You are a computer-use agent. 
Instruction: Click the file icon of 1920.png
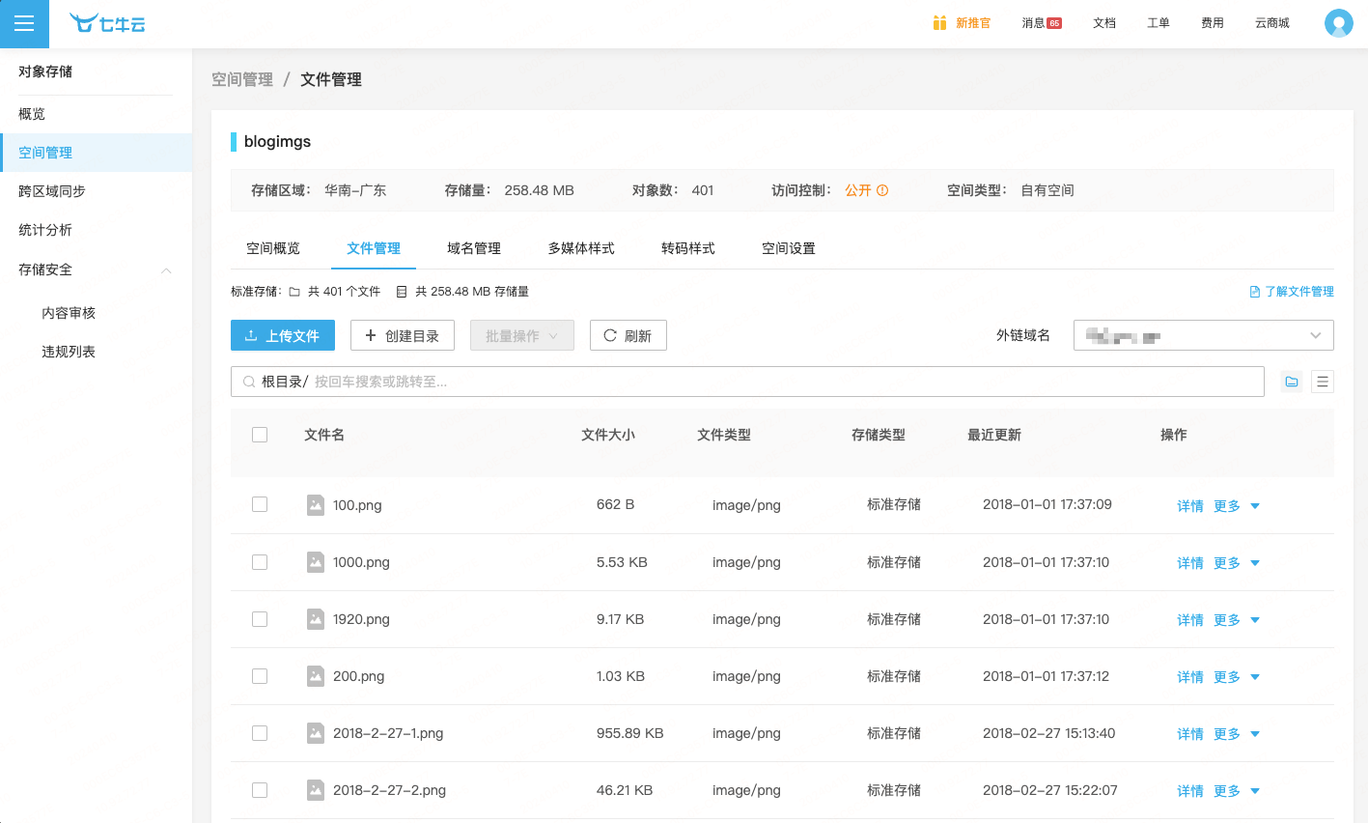pos(316,618)
